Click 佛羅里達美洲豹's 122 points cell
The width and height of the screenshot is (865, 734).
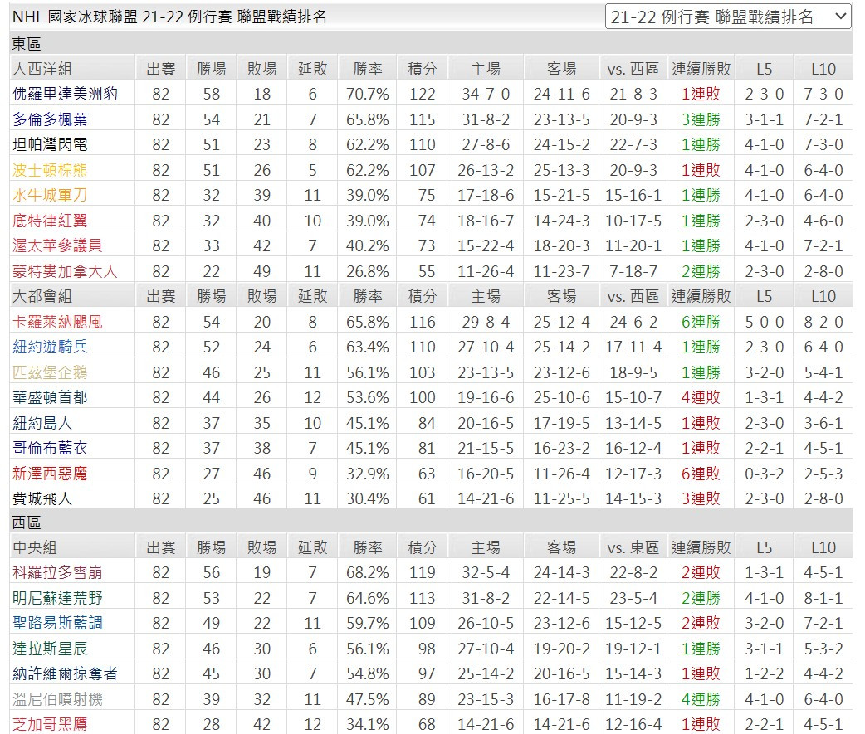click(x=422, y=94)
